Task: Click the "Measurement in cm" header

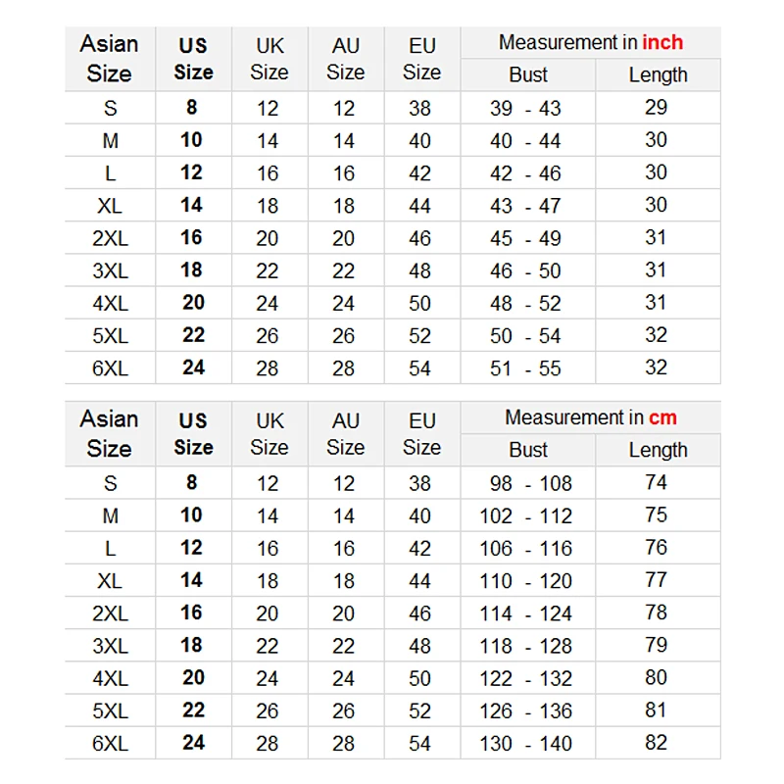Action: pyautogui.click(x=590, y=417)
